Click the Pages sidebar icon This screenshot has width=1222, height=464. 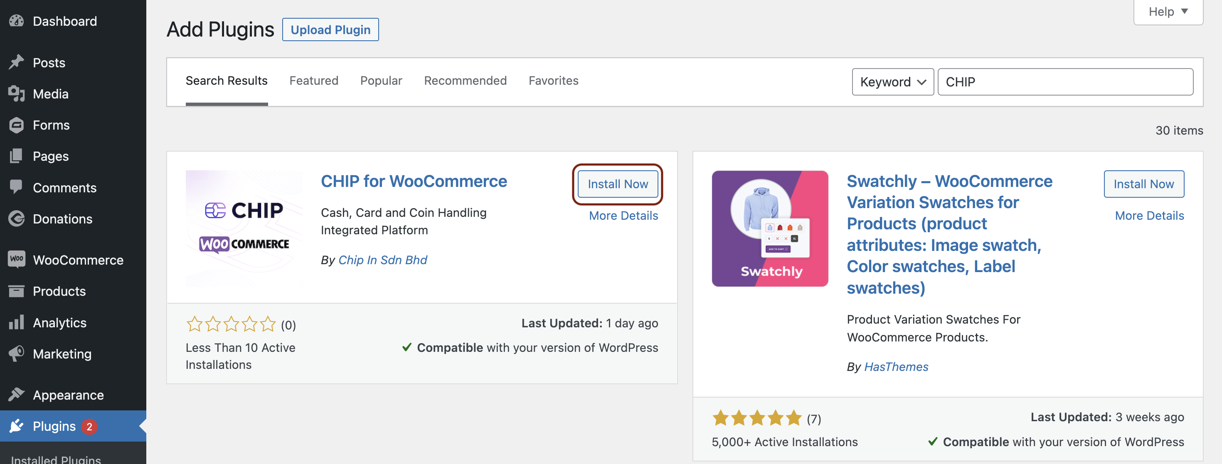click(16, 156)
